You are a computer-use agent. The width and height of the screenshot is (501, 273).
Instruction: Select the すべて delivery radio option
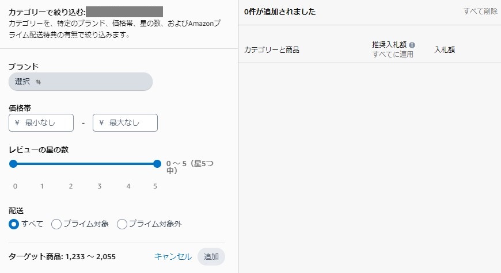pyautogui.click(x=14, y=224)
